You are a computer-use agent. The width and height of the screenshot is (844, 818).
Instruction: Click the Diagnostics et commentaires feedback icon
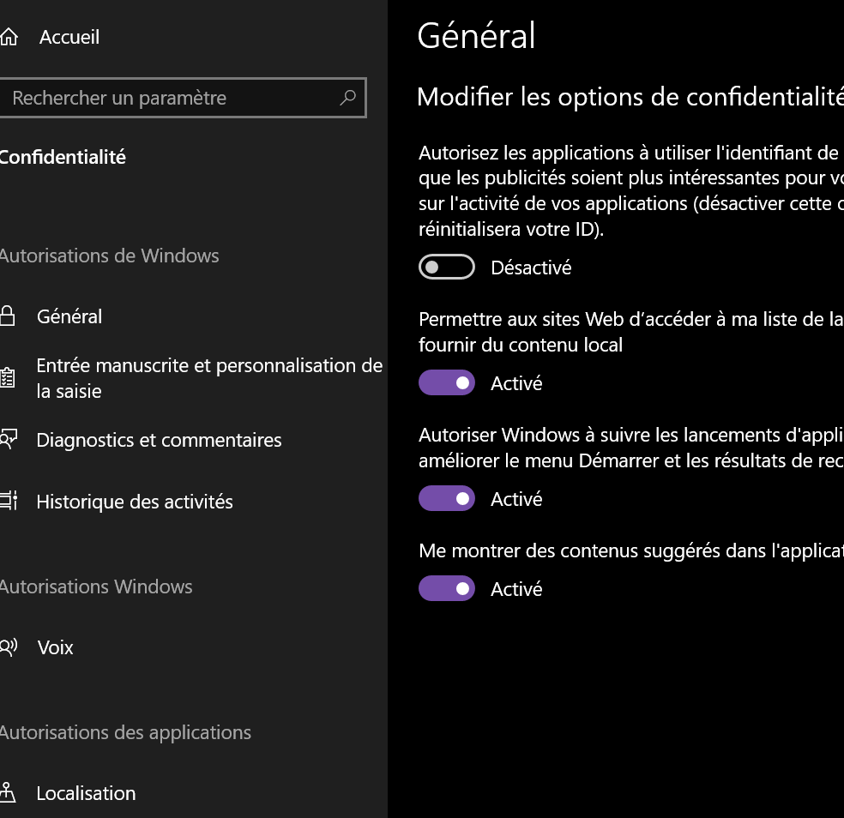coord(8,439)
